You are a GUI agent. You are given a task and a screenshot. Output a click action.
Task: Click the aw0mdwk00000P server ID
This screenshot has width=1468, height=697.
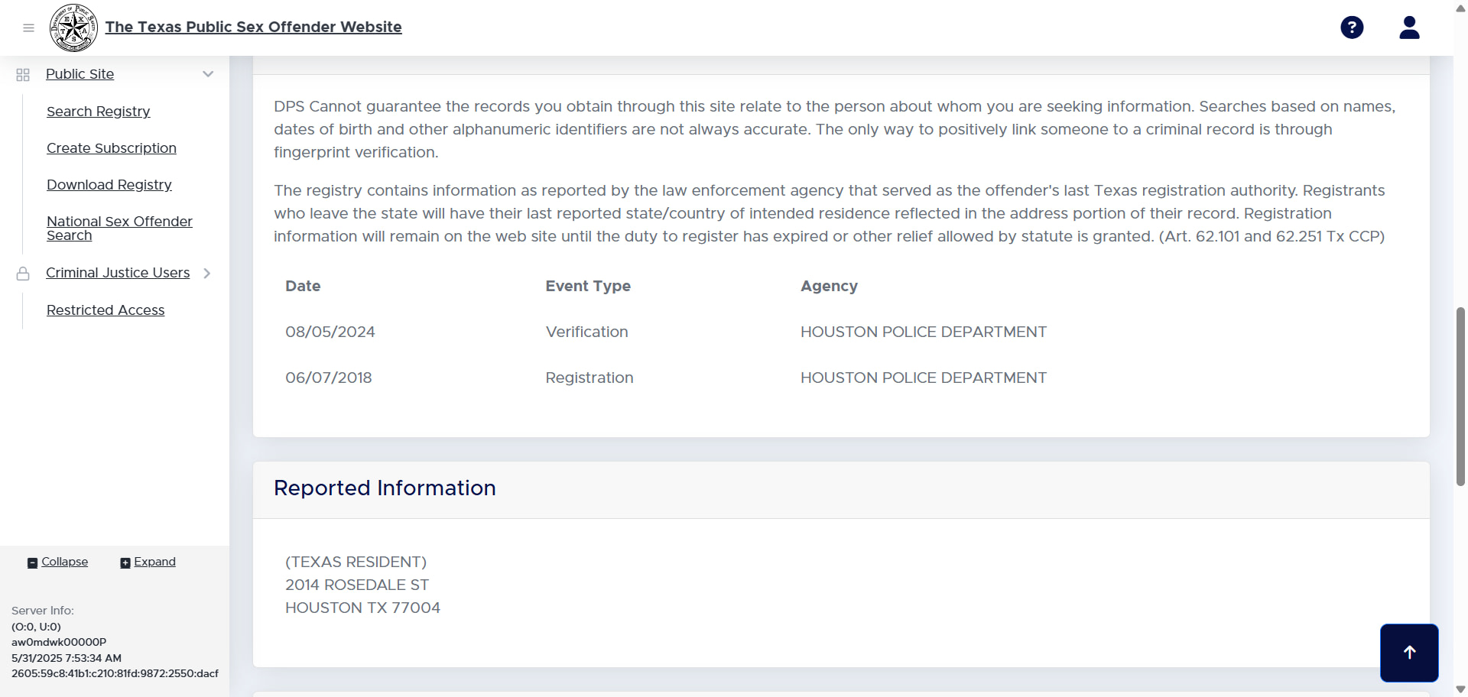pyautogui.click(x=59, y=642)
